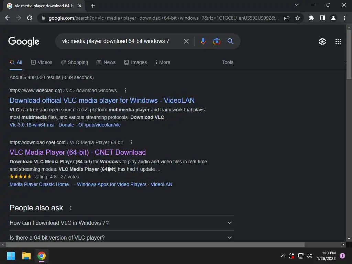
Task: Open Chrome's three-dot main menu
Action: click(344, 18)
